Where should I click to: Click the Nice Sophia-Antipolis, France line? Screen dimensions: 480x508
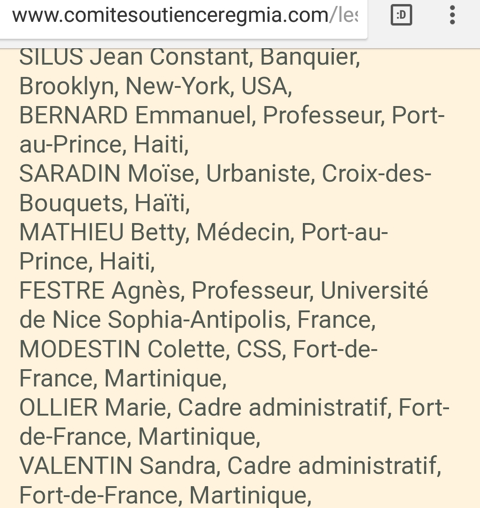pyautogui.click(x=197, y=320)
